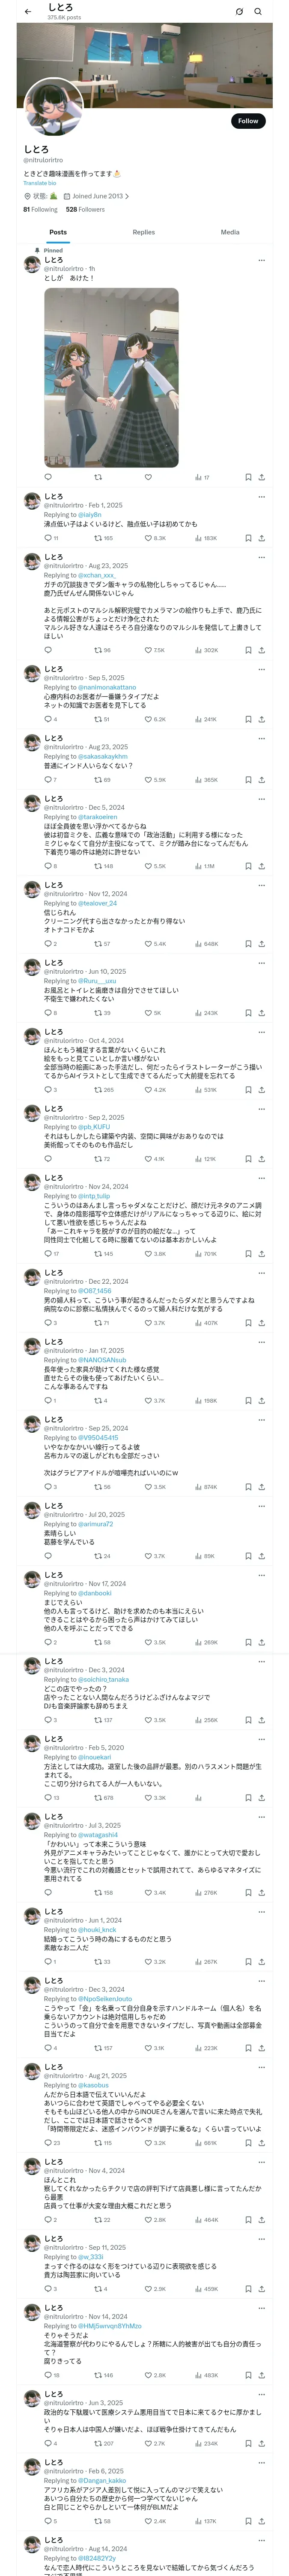289x2576 pixels.
Task: Follow the しとろ account
Action: [247, 121]
